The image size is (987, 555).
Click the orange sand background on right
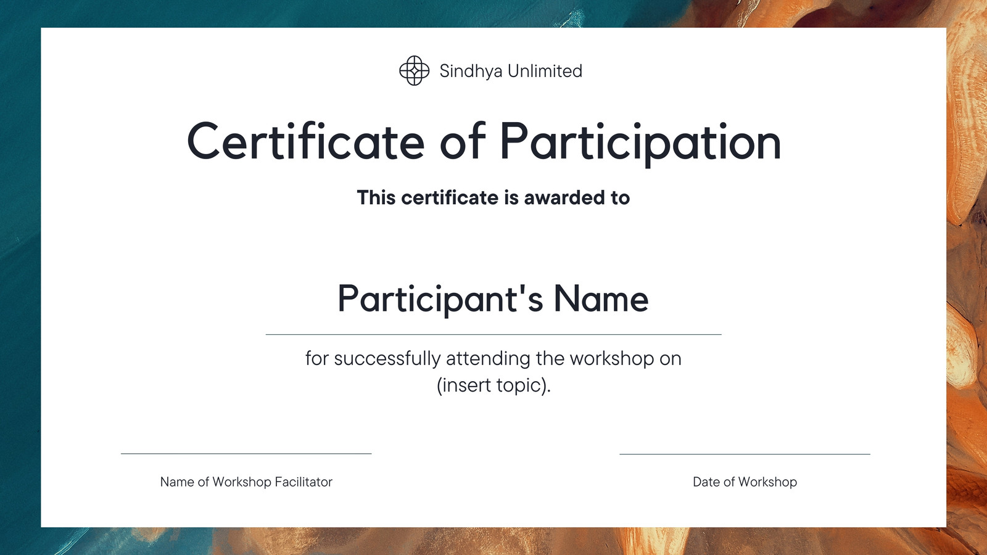[x=967, y=277]
